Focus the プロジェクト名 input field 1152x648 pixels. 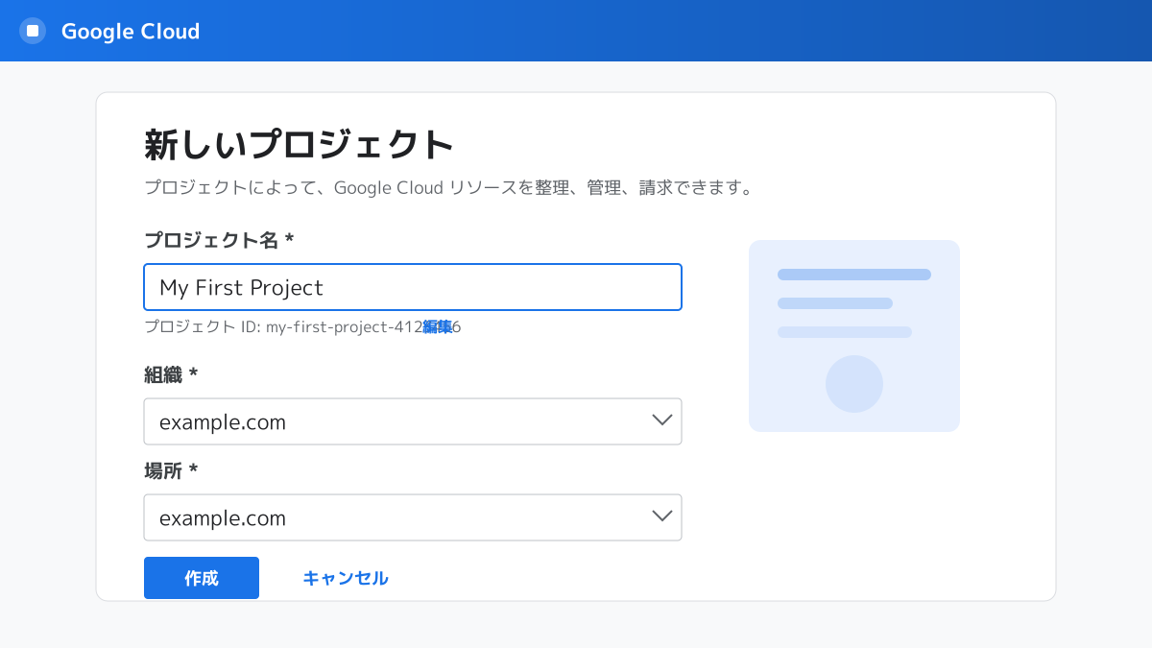(413, 287)
